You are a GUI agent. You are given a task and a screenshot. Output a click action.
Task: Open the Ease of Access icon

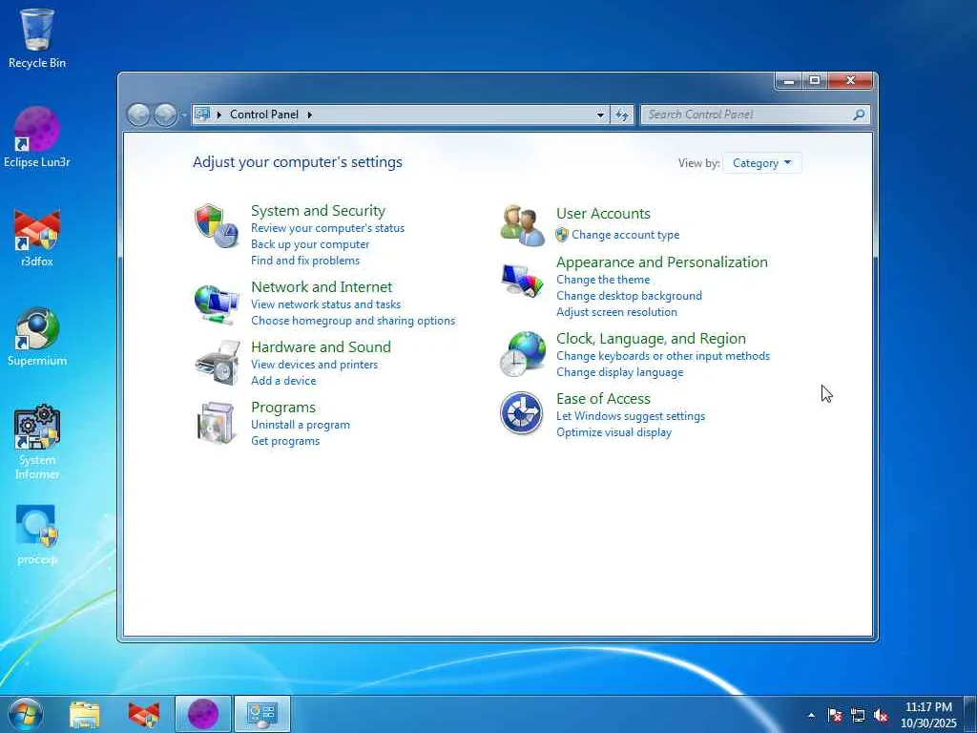pyautogui.click(x=522, y=413)
